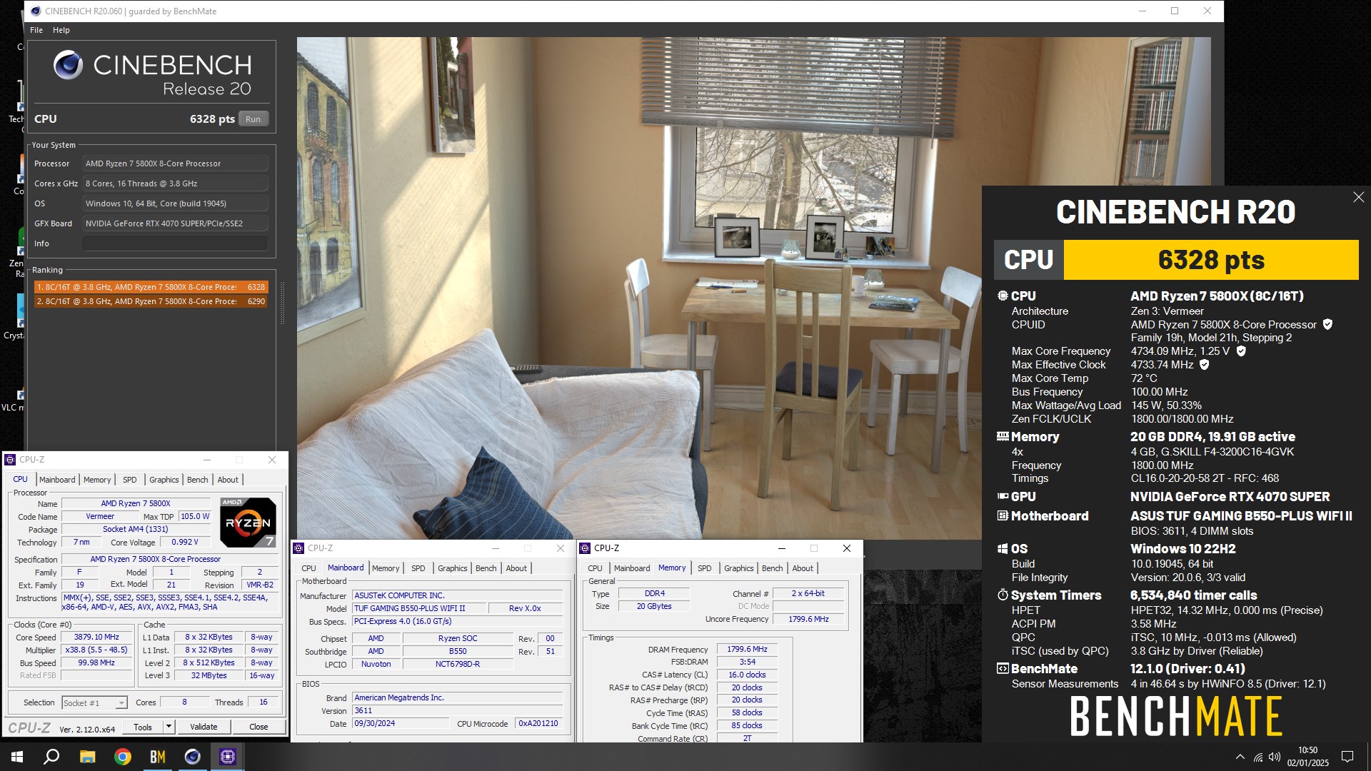Image resolution: width=1371 pixels, height=771 pixels.
Task: Switch to About tab in left CPU-Z window
Action: pos(228,480)
